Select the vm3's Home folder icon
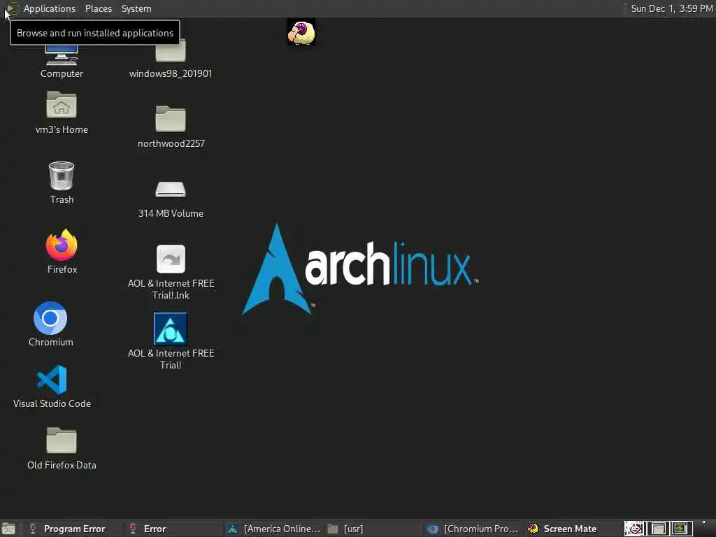Viewport: 716px width, 537px height. (x=62, y=105)
